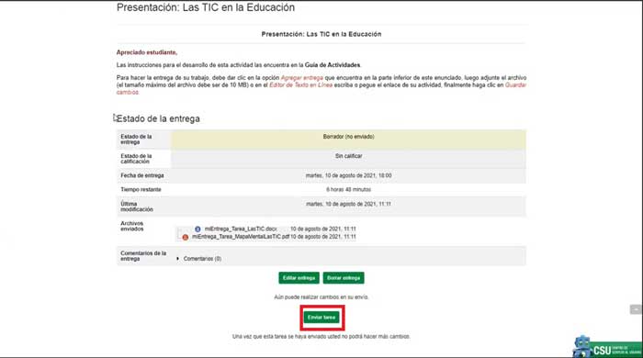Screen dimensions: 643x358
Task: Select the 'Borrador (no enviado)' status text
Action: click(348, 137)
